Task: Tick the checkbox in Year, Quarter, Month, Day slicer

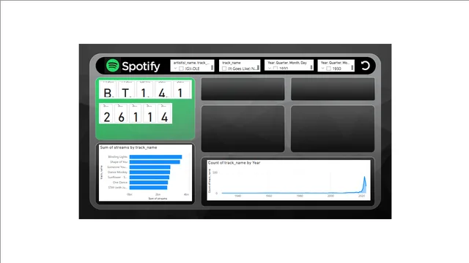Action: pos(276,69)
